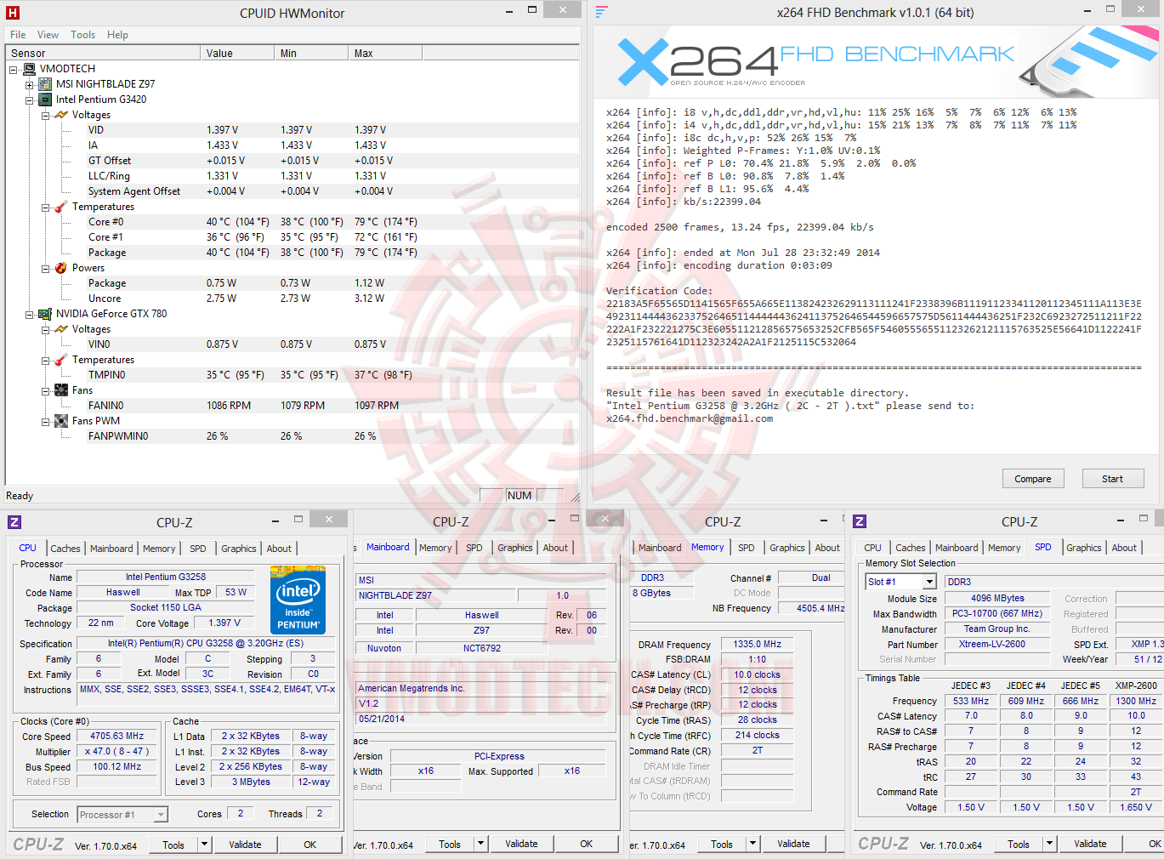The height and width of the screenshot is (859, 1164).
Task: Click OK in the CPU-Z Mainboard window
Action: click(x=587, y=844)
